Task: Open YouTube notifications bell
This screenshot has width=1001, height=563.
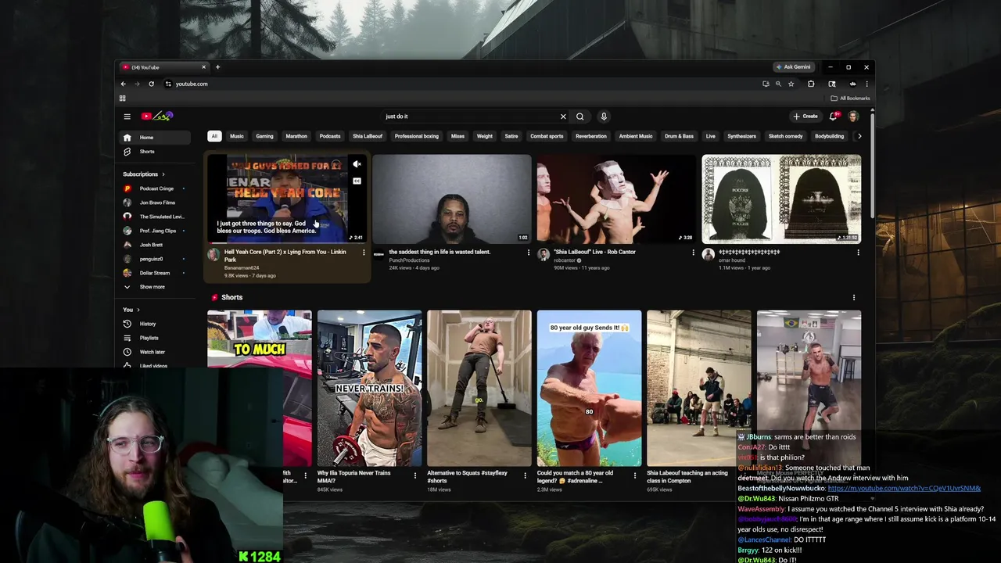Action: [834, 117]
